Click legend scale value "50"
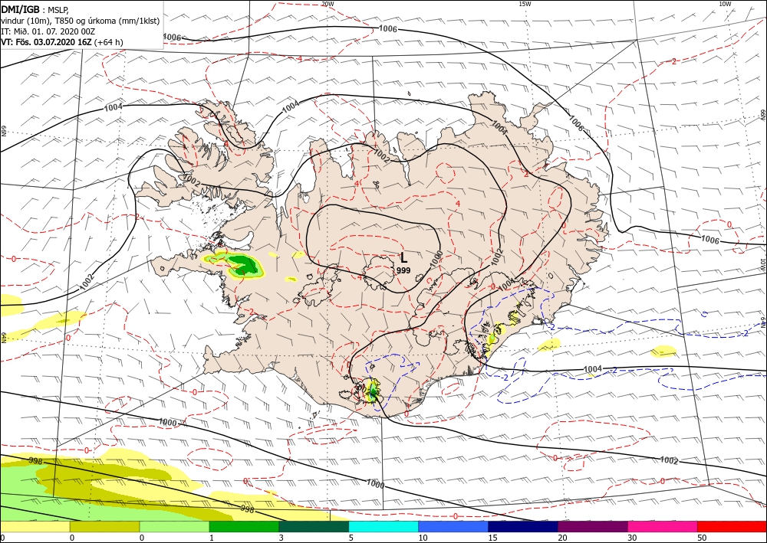 tap(702, 538)
